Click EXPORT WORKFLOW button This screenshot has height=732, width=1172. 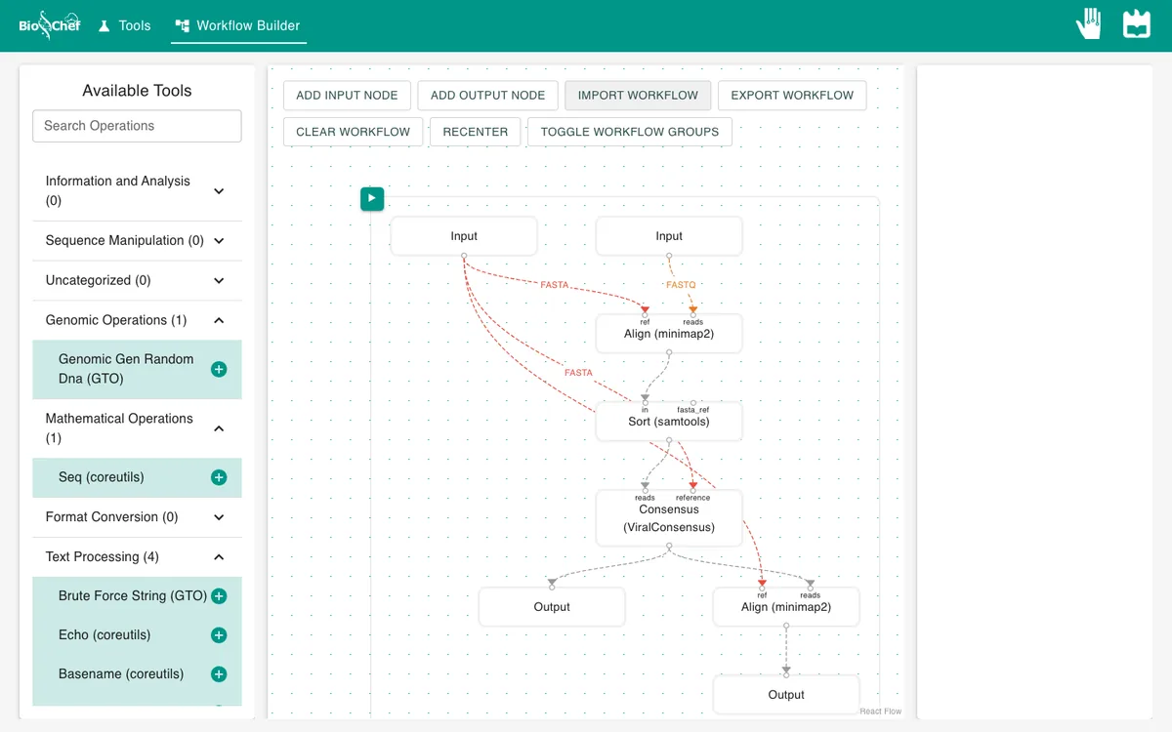pyautogui.click(x=792, y=96)
